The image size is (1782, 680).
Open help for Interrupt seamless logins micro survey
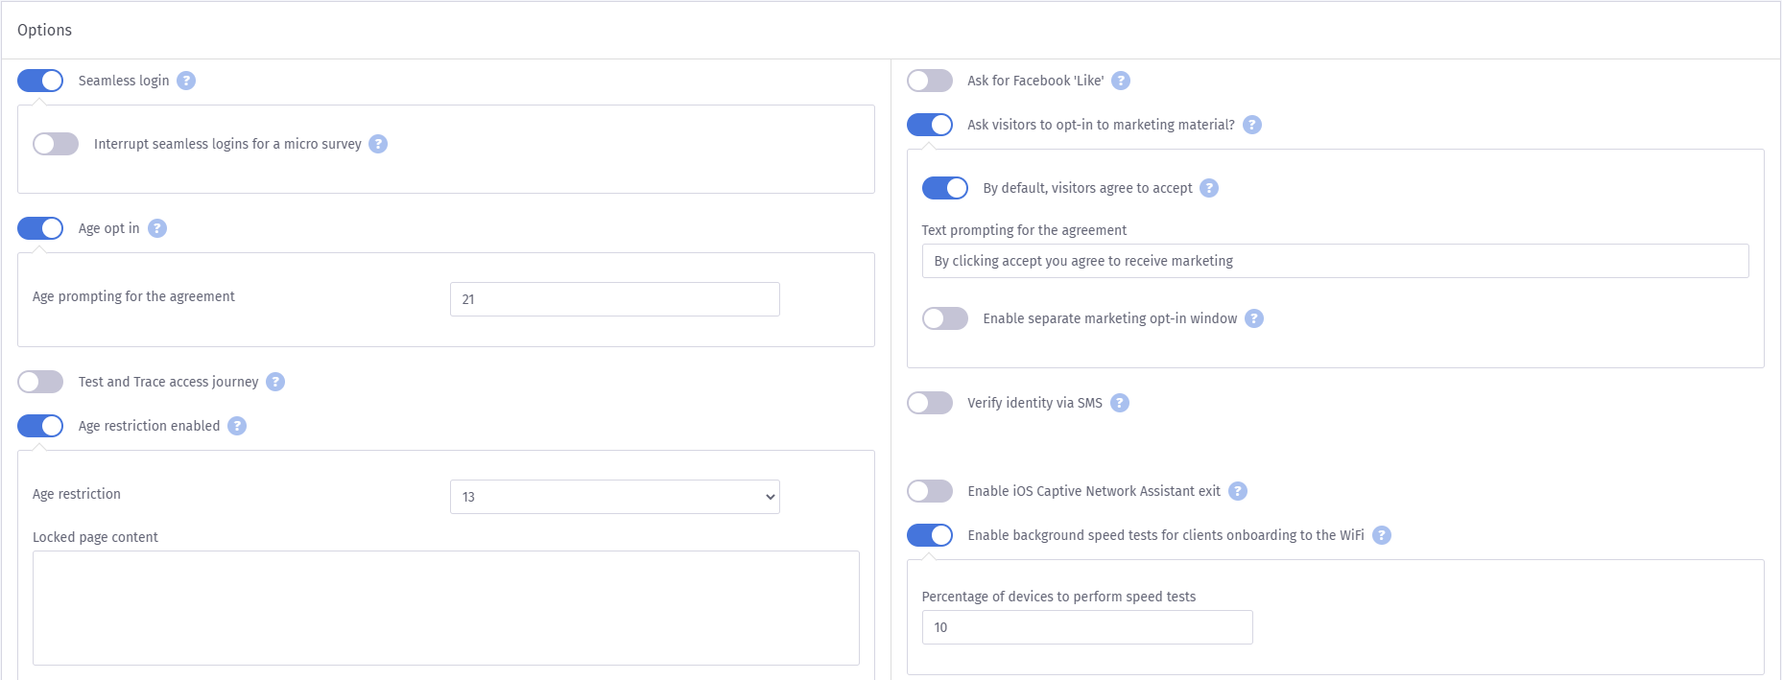[378, 144]
